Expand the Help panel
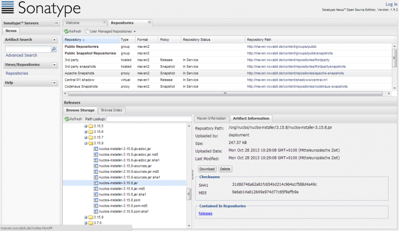Image resolution: width=399 pixels, height=231 pixels. [x=54, y=83]
